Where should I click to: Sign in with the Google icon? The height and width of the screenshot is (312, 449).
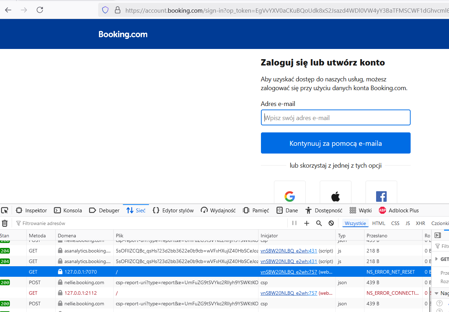tap(289, 196)
